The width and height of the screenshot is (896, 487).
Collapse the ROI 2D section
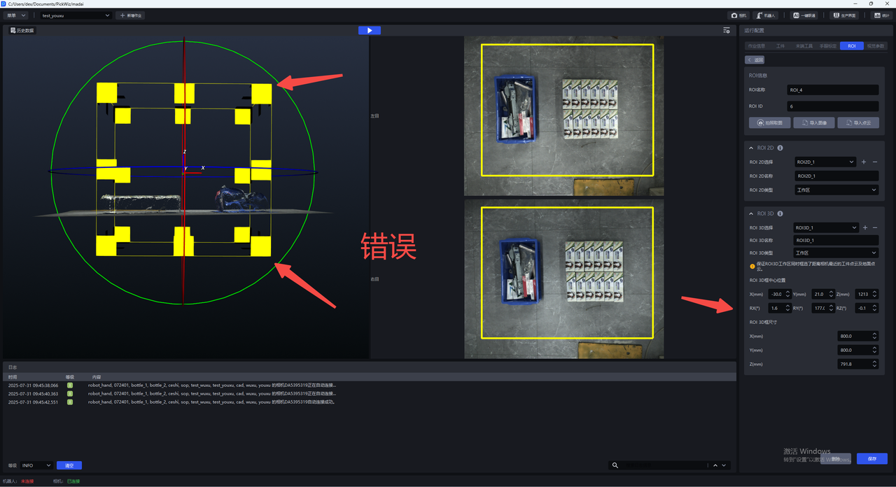752,148
